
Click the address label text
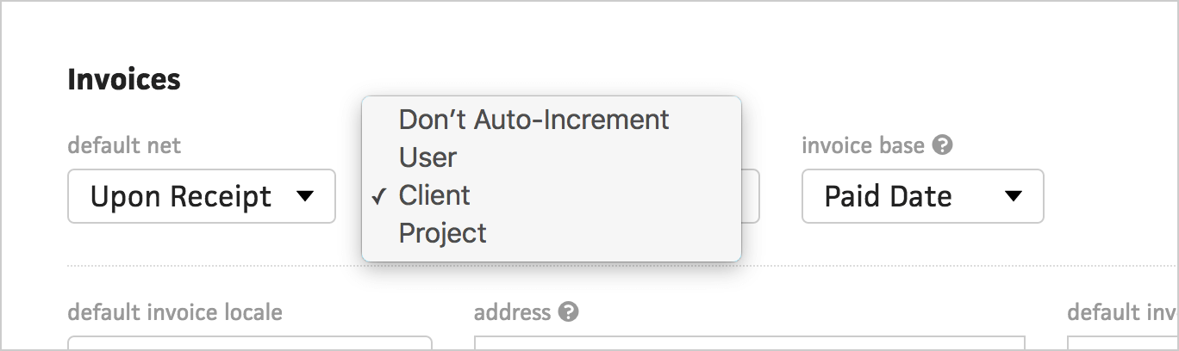[x=512, y=311]
